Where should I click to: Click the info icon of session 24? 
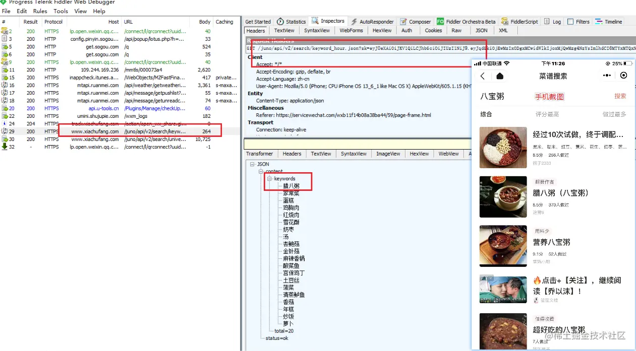tap(5, 123)
